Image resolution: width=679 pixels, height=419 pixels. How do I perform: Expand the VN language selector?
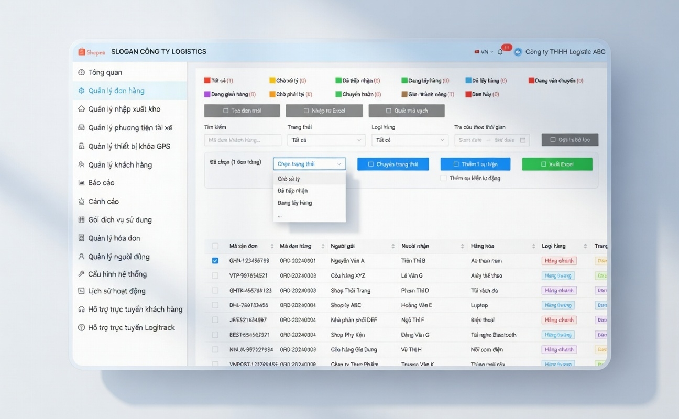pos(483,51)
